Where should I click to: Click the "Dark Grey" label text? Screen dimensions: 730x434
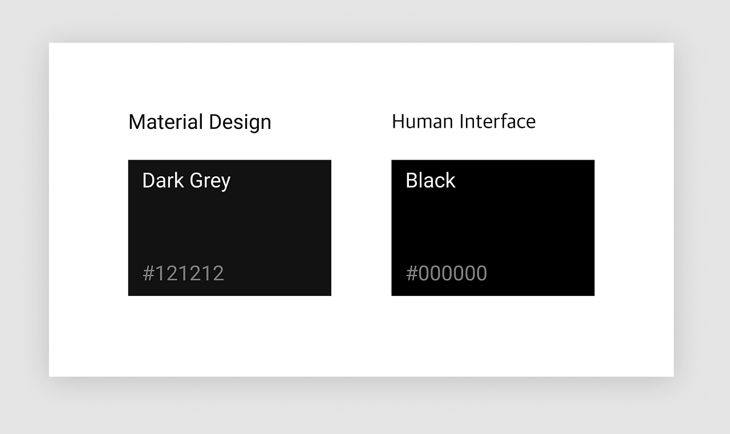[x=186, y=181]
